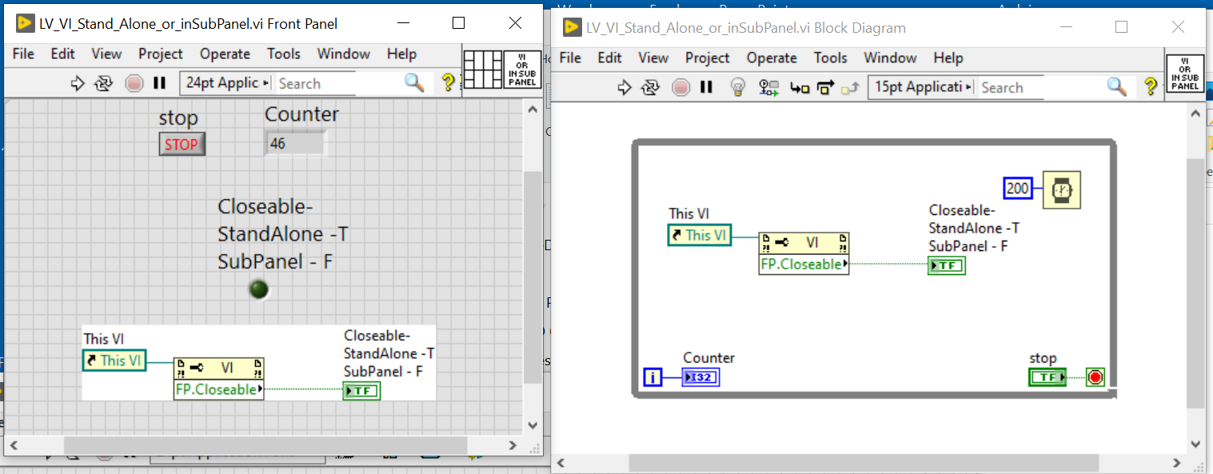Click Step Into debugging icon
This screenshot has width=1213, height=474.
pyautogui.click(x=799, y=87)
